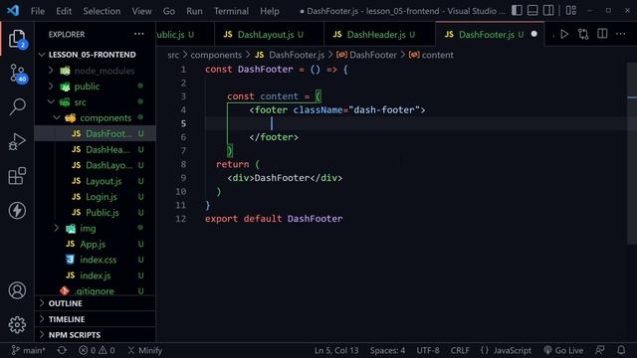Open the Go menu
Screen dimensions: 637x358
pyautogui.click(x=169, y=11)
